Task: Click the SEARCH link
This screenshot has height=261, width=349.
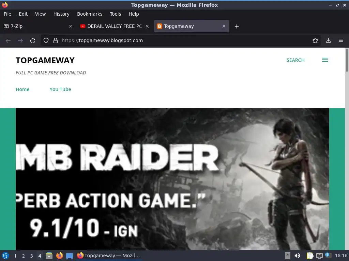Action: click(295, 60)
